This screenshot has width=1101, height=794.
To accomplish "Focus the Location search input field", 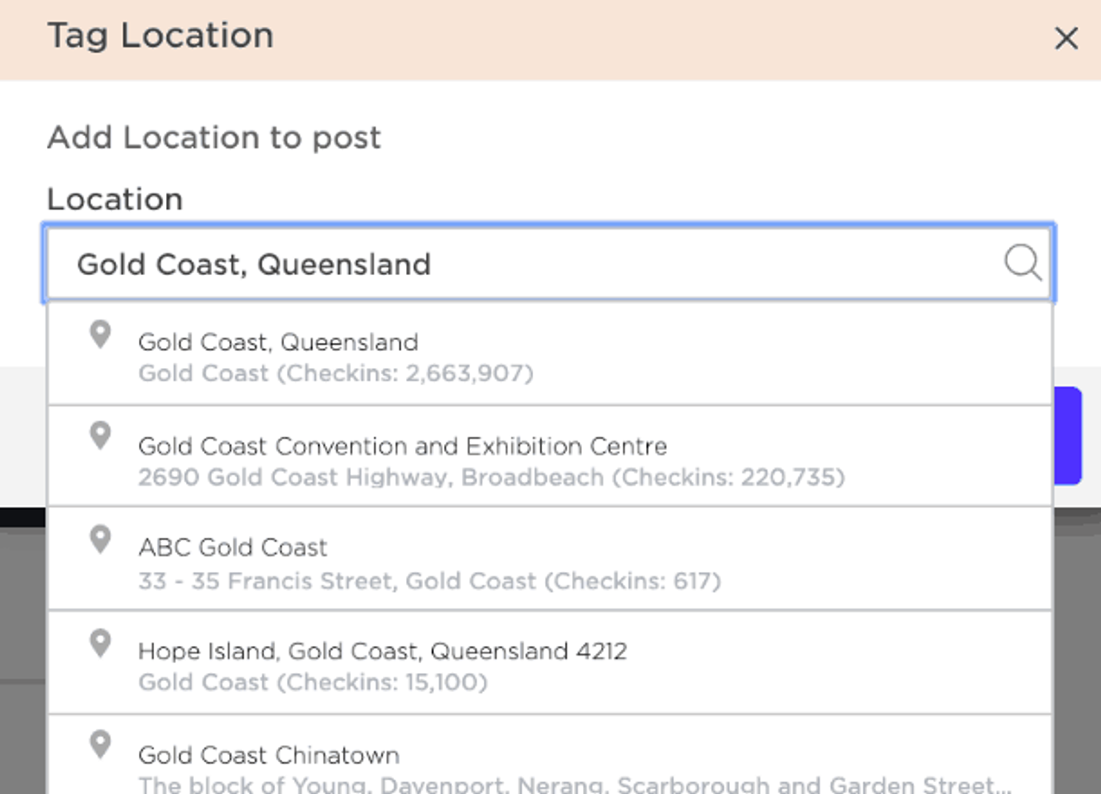I will point(548,264).
